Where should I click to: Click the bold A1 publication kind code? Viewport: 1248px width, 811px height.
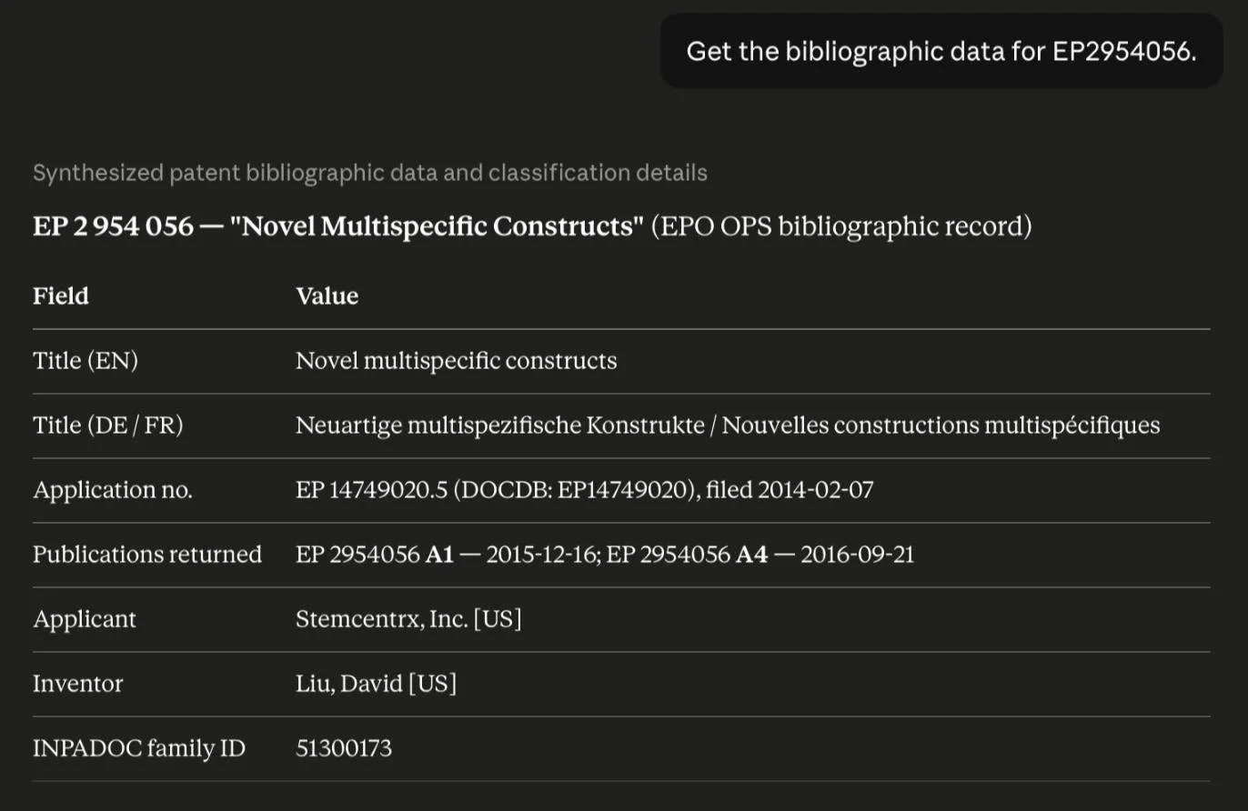click(439, 555)
